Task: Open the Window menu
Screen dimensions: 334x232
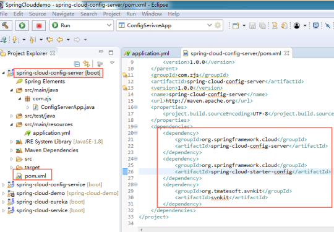Action: (152, 14)
